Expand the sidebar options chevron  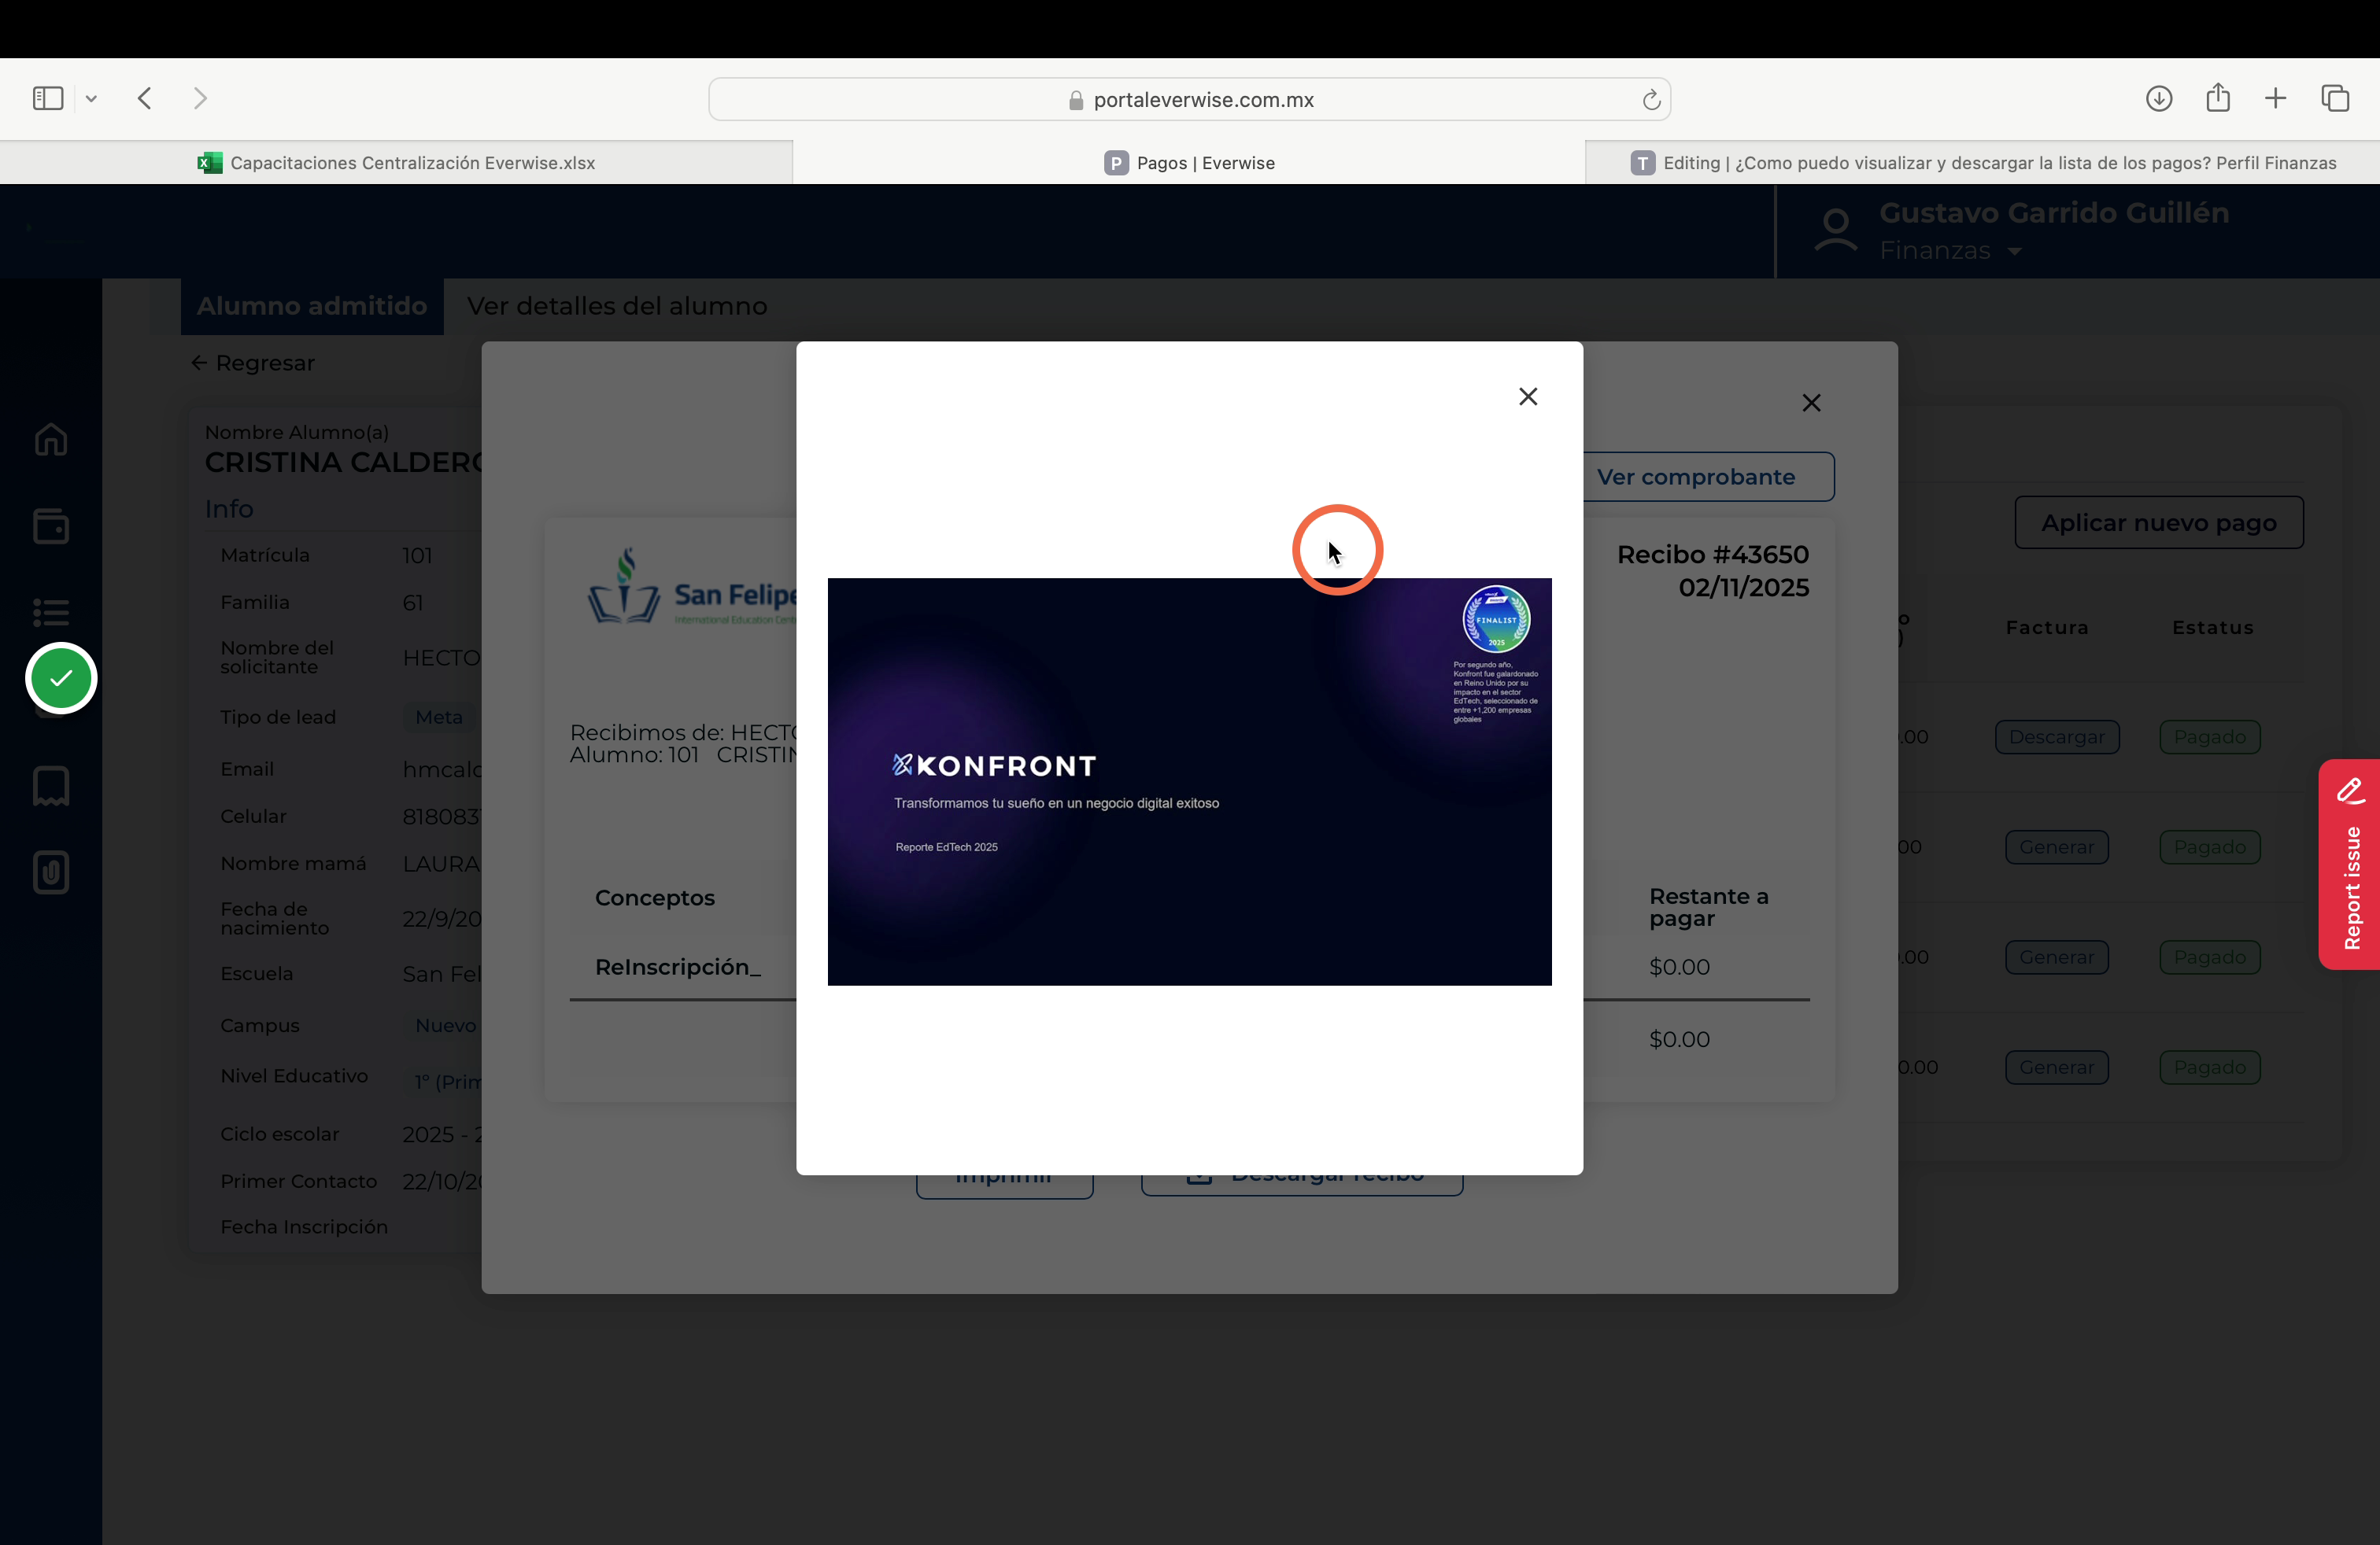coord(91,98)
